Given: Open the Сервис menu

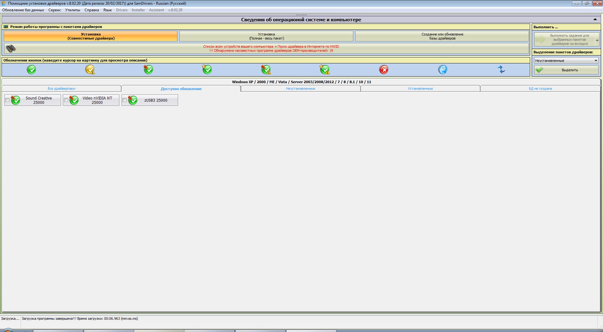Looking at the screenshot, I should (55, 10).
